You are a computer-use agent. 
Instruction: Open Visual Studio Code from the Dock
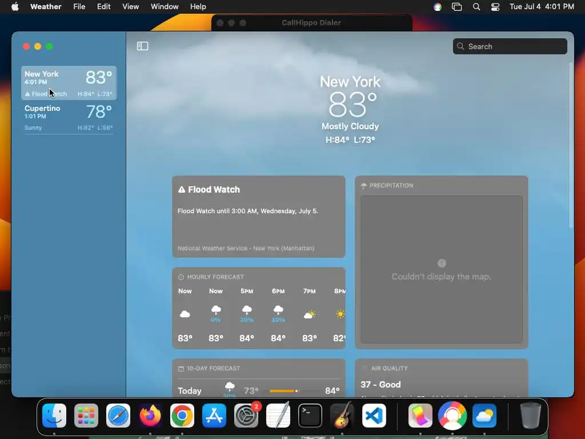tap(374, 416)
